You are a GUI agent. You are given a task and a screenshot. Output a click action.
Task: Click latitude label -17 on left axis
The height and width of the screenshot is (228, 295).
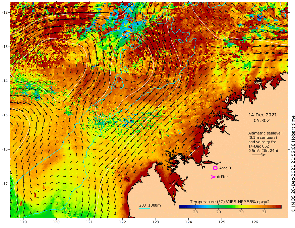tap(5, 184)
